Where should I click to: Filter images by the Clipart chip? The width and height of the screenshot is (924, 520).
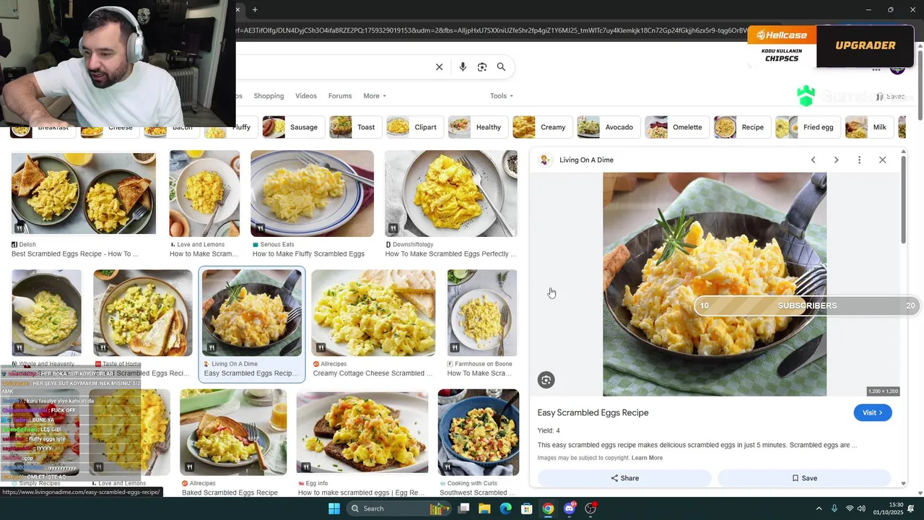(x=414, y=127)
